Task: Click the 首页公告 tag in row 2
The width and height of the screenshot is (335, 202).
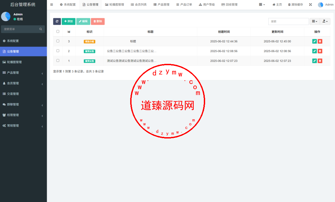Action: [89, 51]
